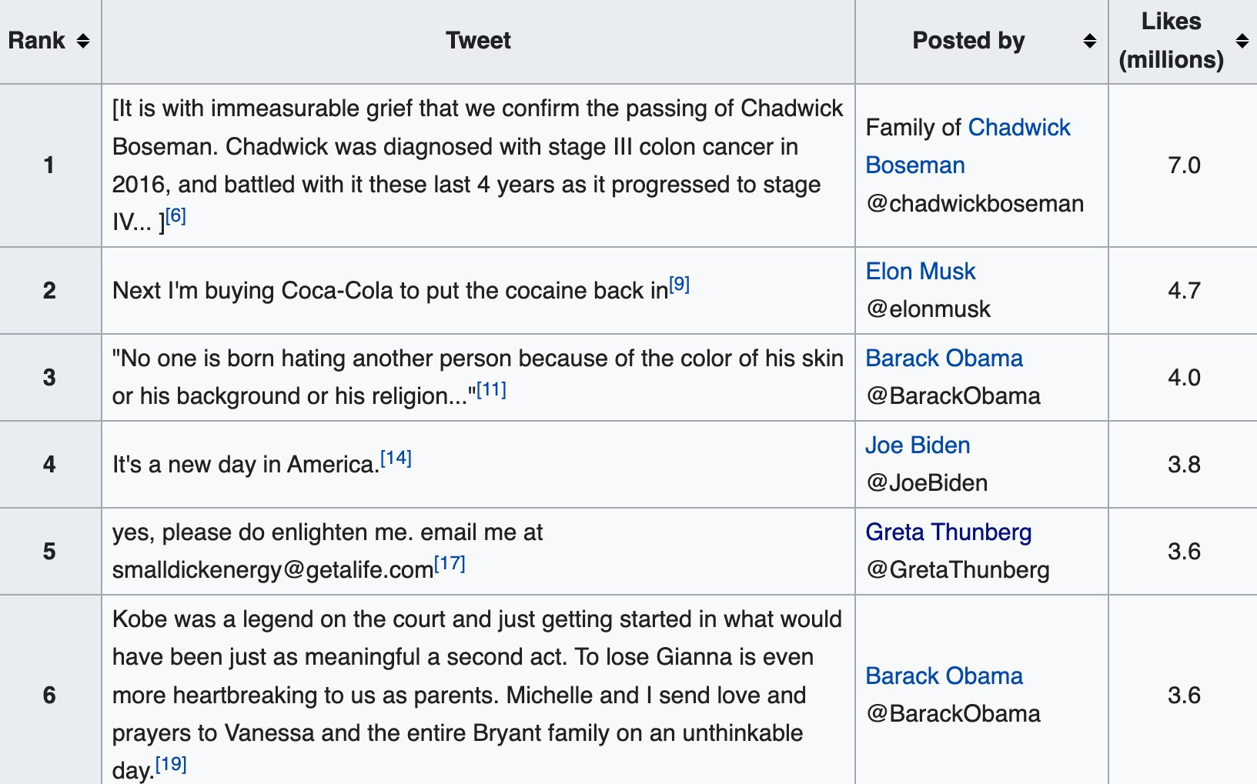Image resolution: width=1257 pixels, height=784 pixels.
Task: Open Barack Obama link in rank 6
Action: point(944,676)
